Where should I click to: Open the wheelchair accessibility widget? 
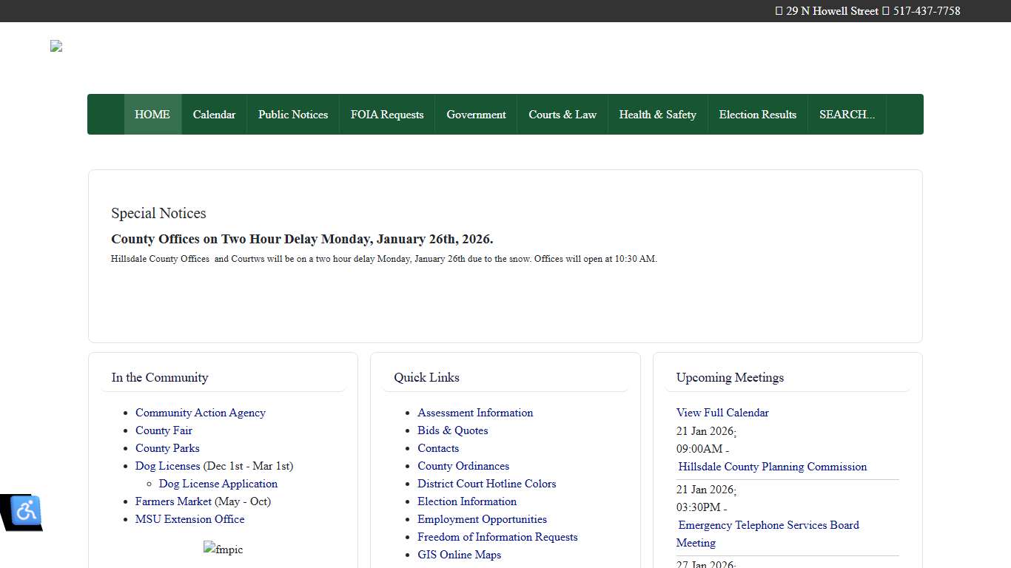click(x=26, y=510)
